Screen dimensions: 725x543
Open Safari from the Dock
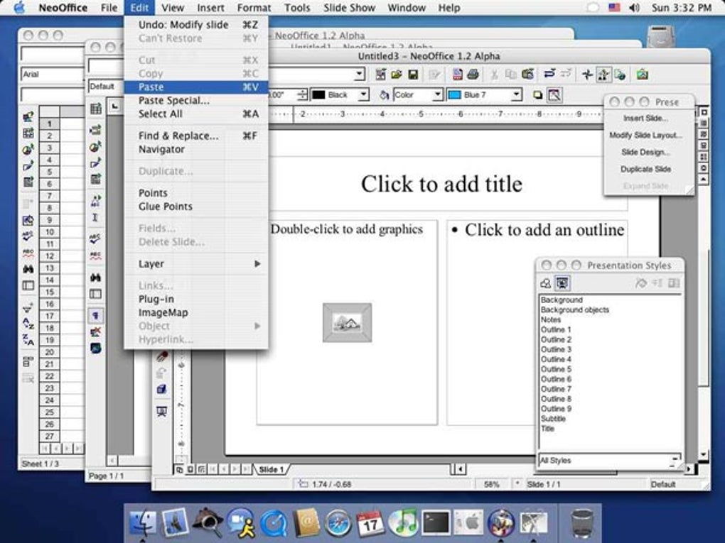338,523
